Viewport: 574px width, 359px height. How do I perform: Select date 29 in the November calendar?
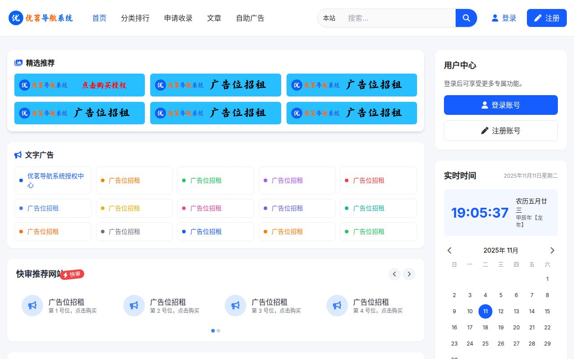point(547,343)
